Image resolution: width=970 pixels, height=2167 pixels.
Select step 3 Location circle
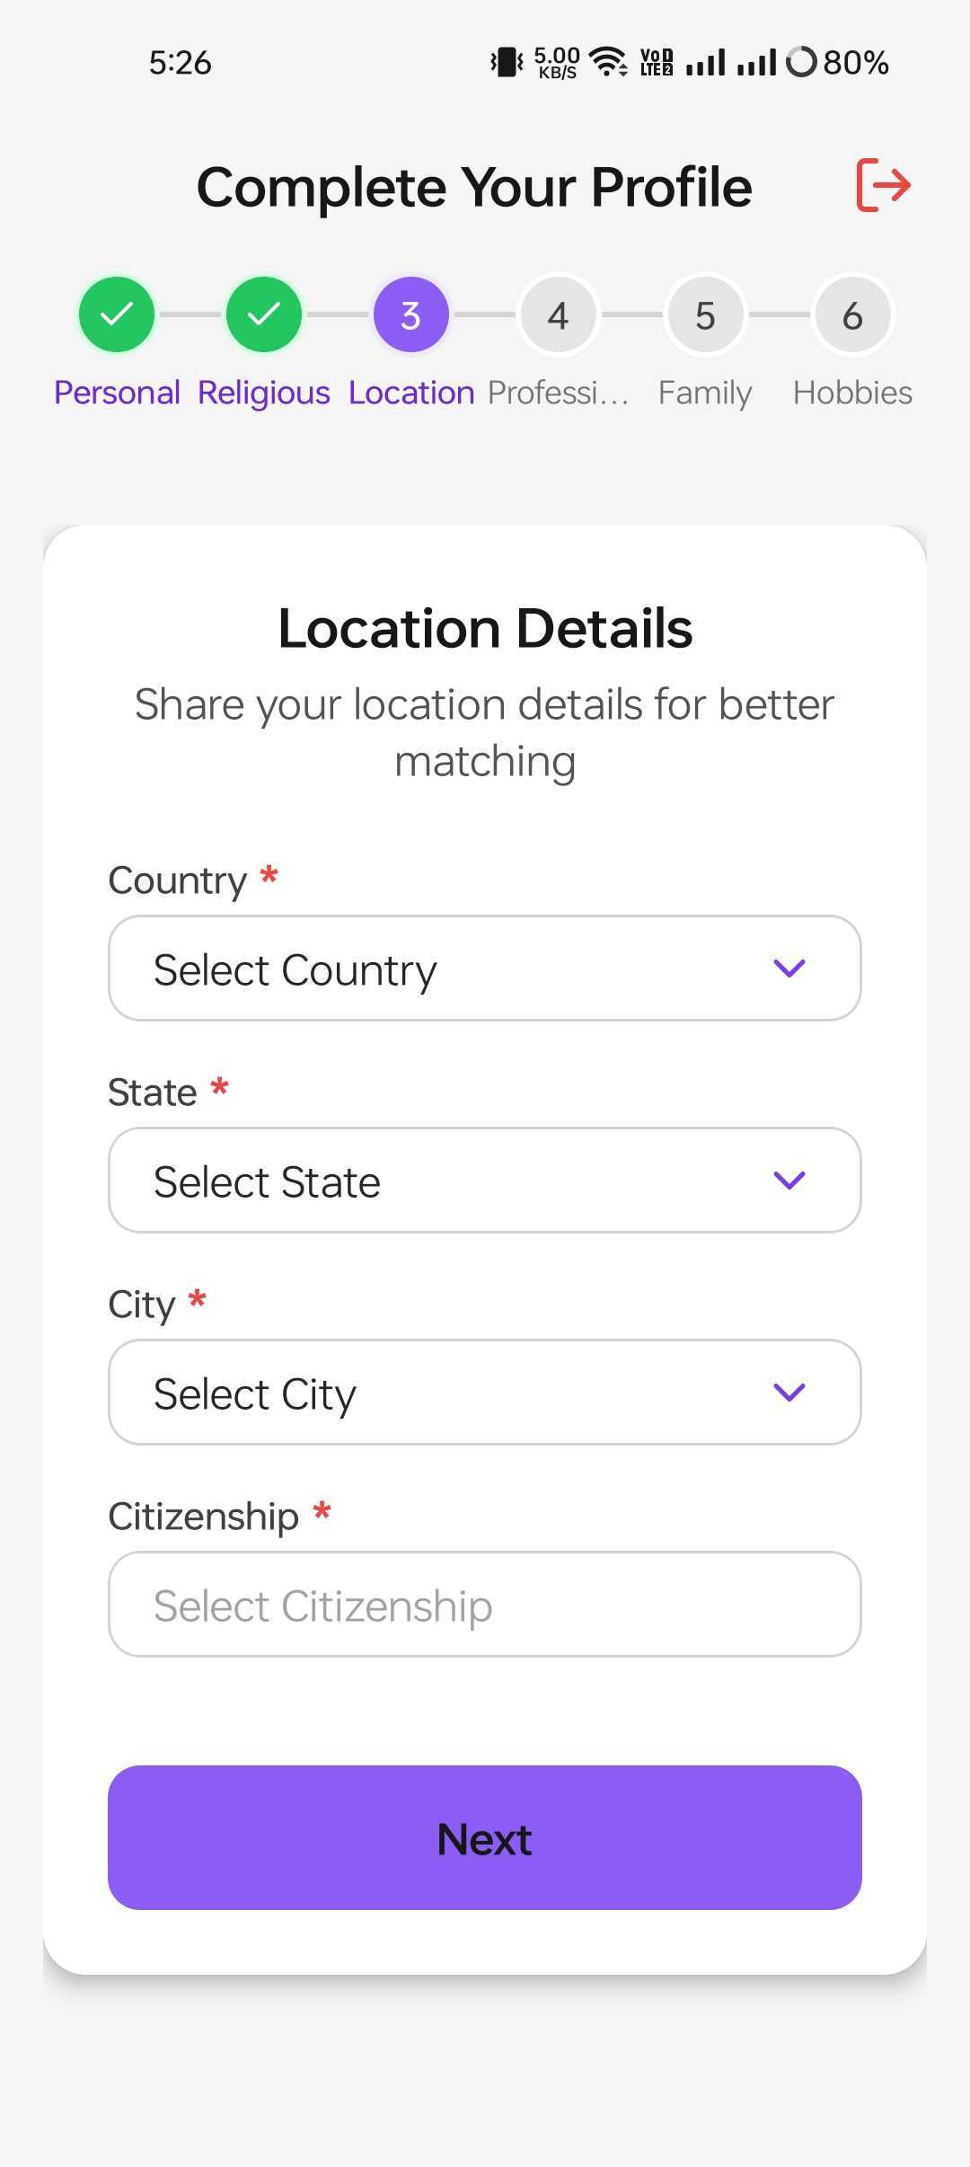[x=410, y=314]
